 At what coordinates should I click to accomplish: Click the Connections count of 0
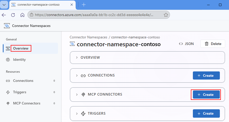pyautogui.click(x=54, y=81)
